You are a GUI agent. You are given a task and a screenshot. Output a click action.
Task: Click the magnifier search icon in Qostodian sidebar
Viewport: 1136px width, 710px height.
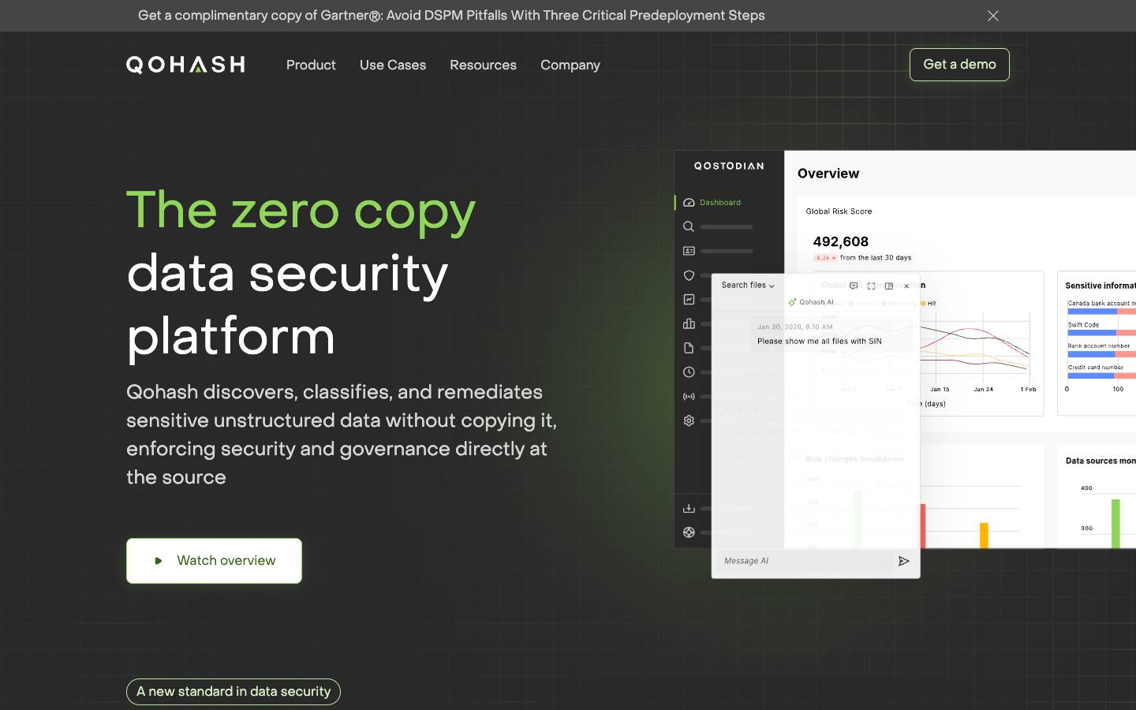point(689,226)
